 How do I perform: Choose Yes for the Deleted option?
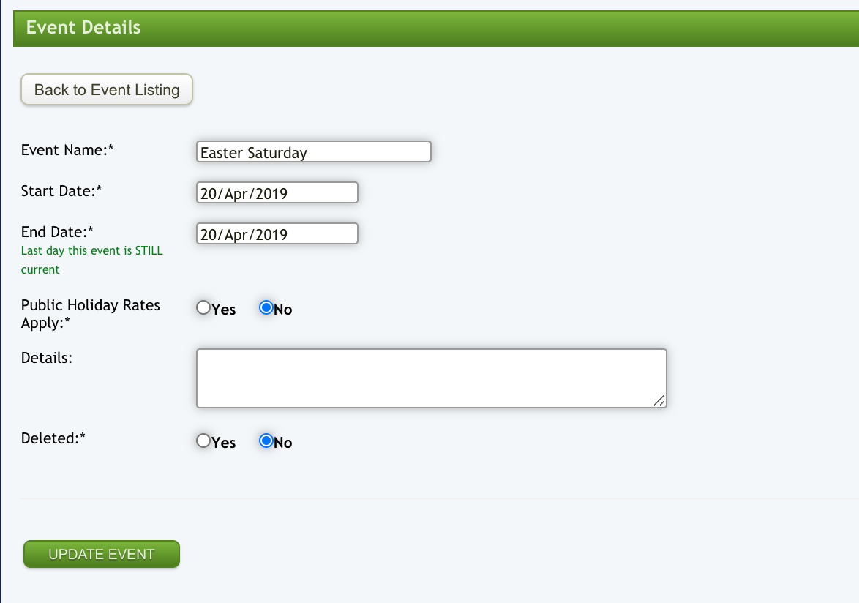203,441
